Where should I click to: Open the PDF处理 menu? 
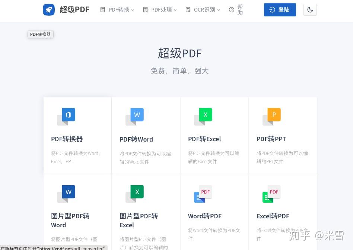(160, 10)
